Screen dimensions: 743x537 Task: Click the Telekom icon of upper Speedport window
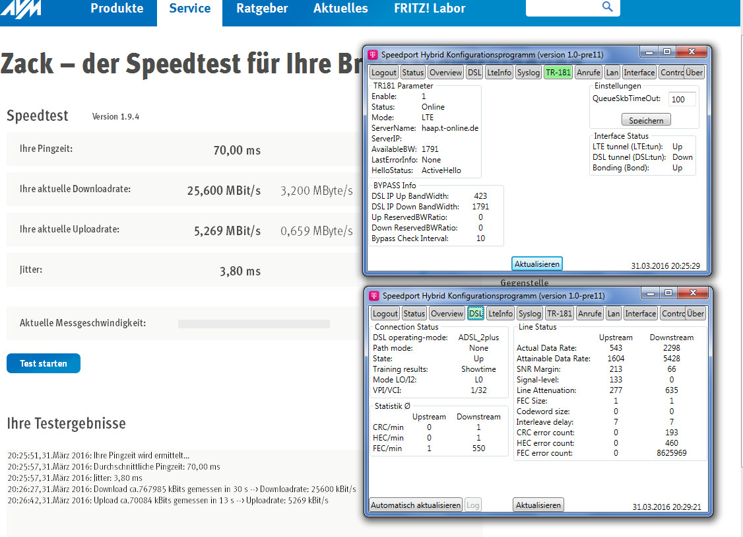coord(372,55)
